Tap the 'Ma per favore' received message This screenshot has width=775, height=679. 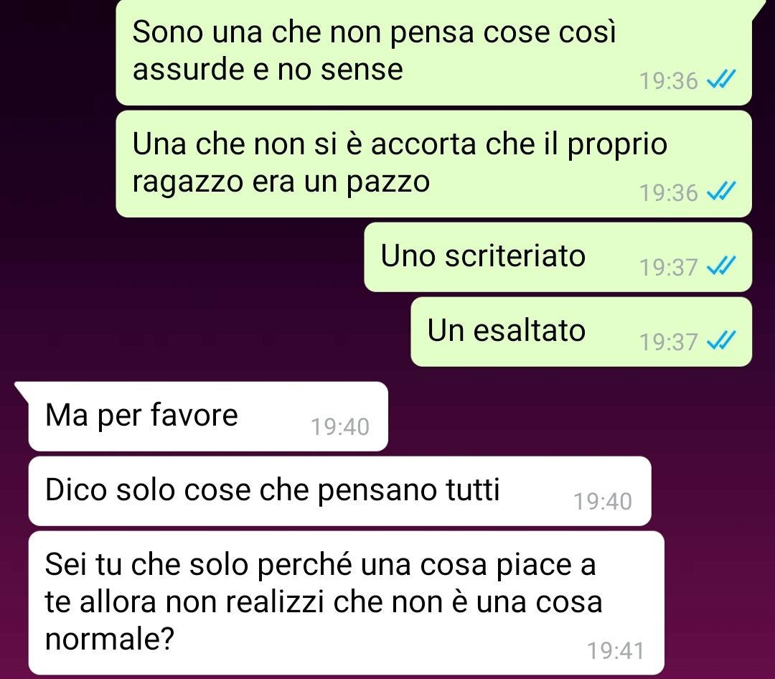tap(208, 416)
